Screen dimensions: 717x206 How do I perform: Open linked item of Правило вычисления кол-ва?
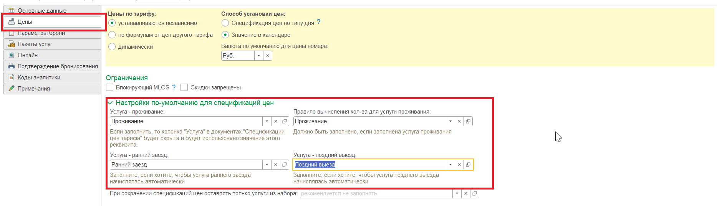click(468, 121)
